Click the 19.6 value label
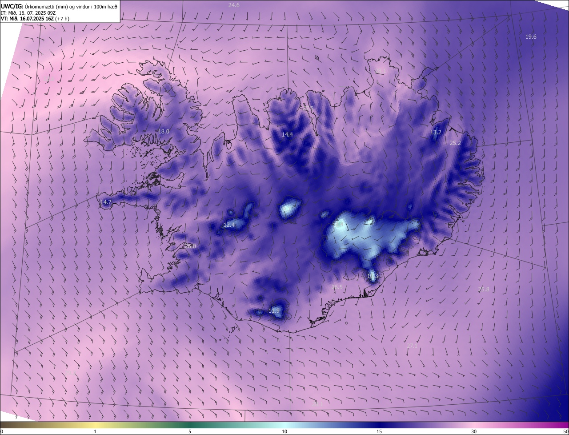This screenshot has height=435, width=569. click(x=531, y=37)
